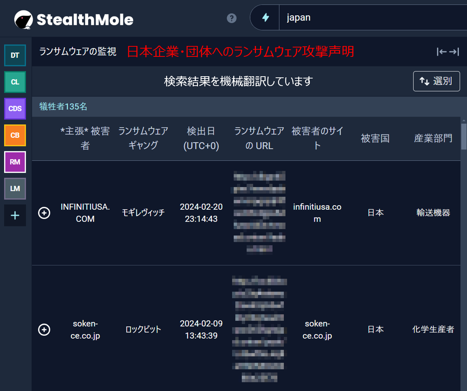Viewport: 467px width, 391px height.
Task: Sort by the 検出日 (UTC+0) column header
Action: coord(201,138)
